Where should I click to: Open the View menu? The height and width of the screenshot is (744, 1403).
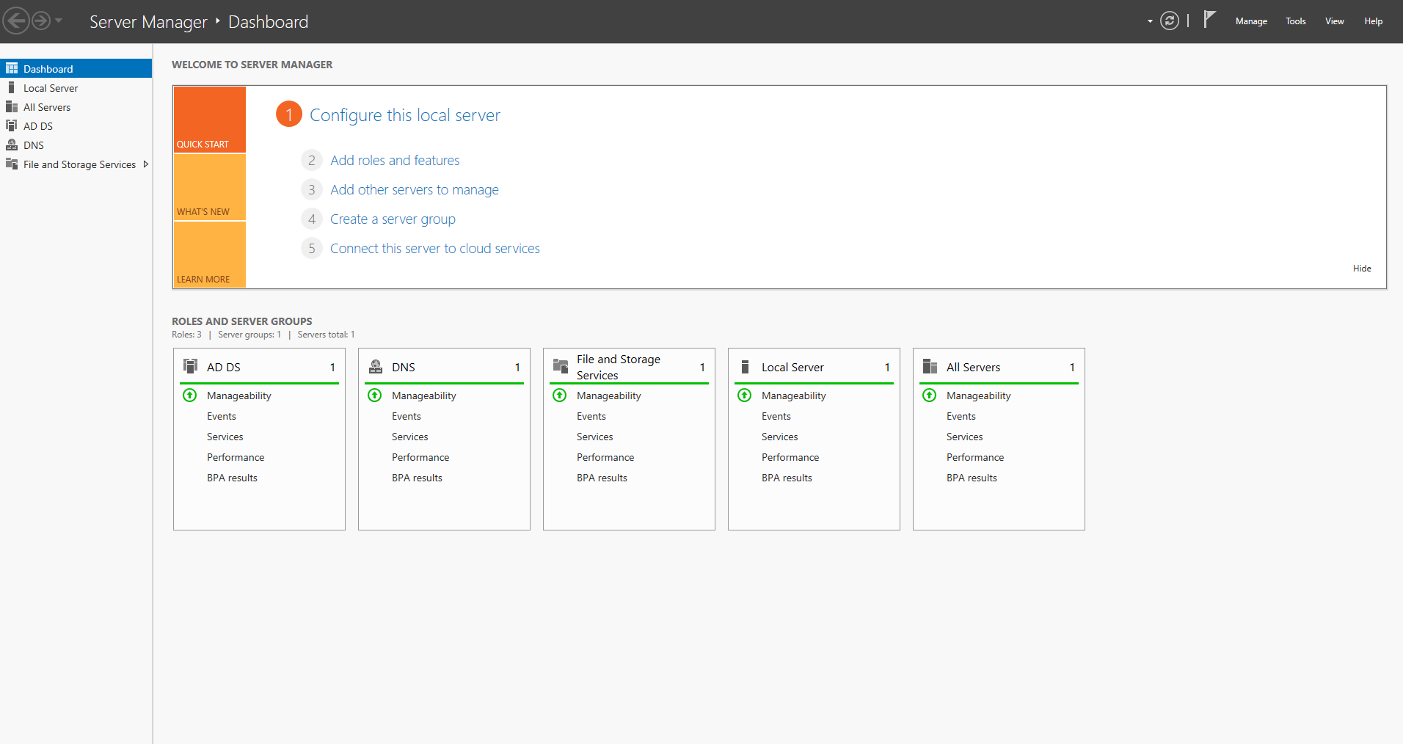tap(1334, 21)
